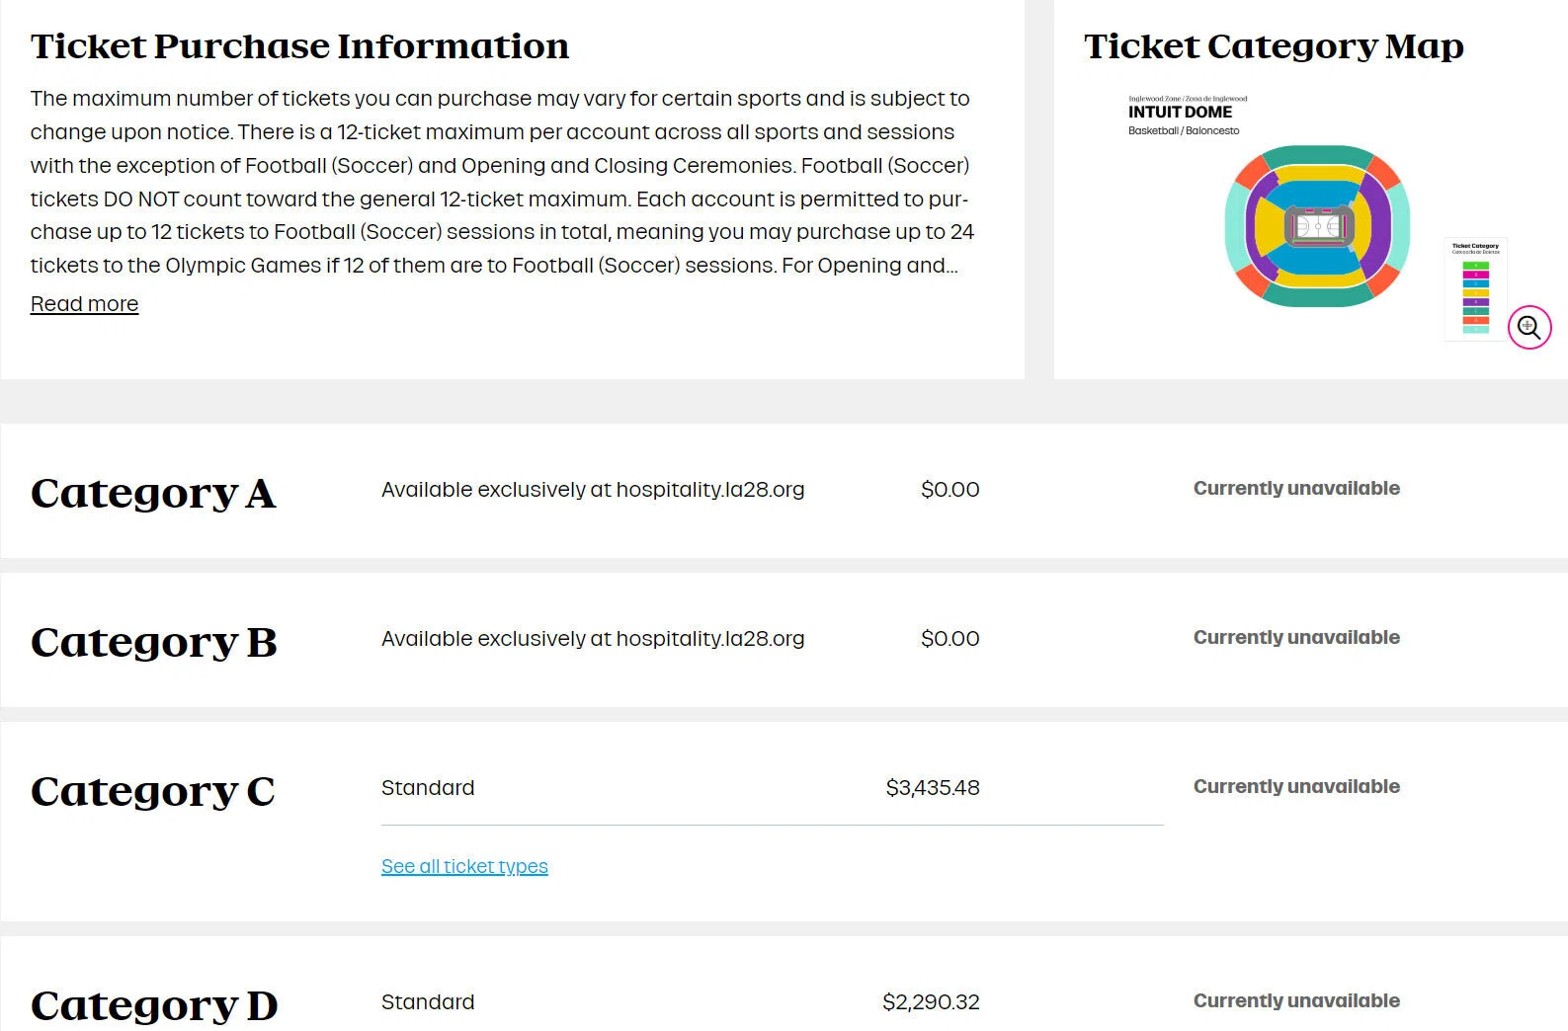Select the Category B heading
Screen dimensions: 1568x1031
(x=153, y=642)
